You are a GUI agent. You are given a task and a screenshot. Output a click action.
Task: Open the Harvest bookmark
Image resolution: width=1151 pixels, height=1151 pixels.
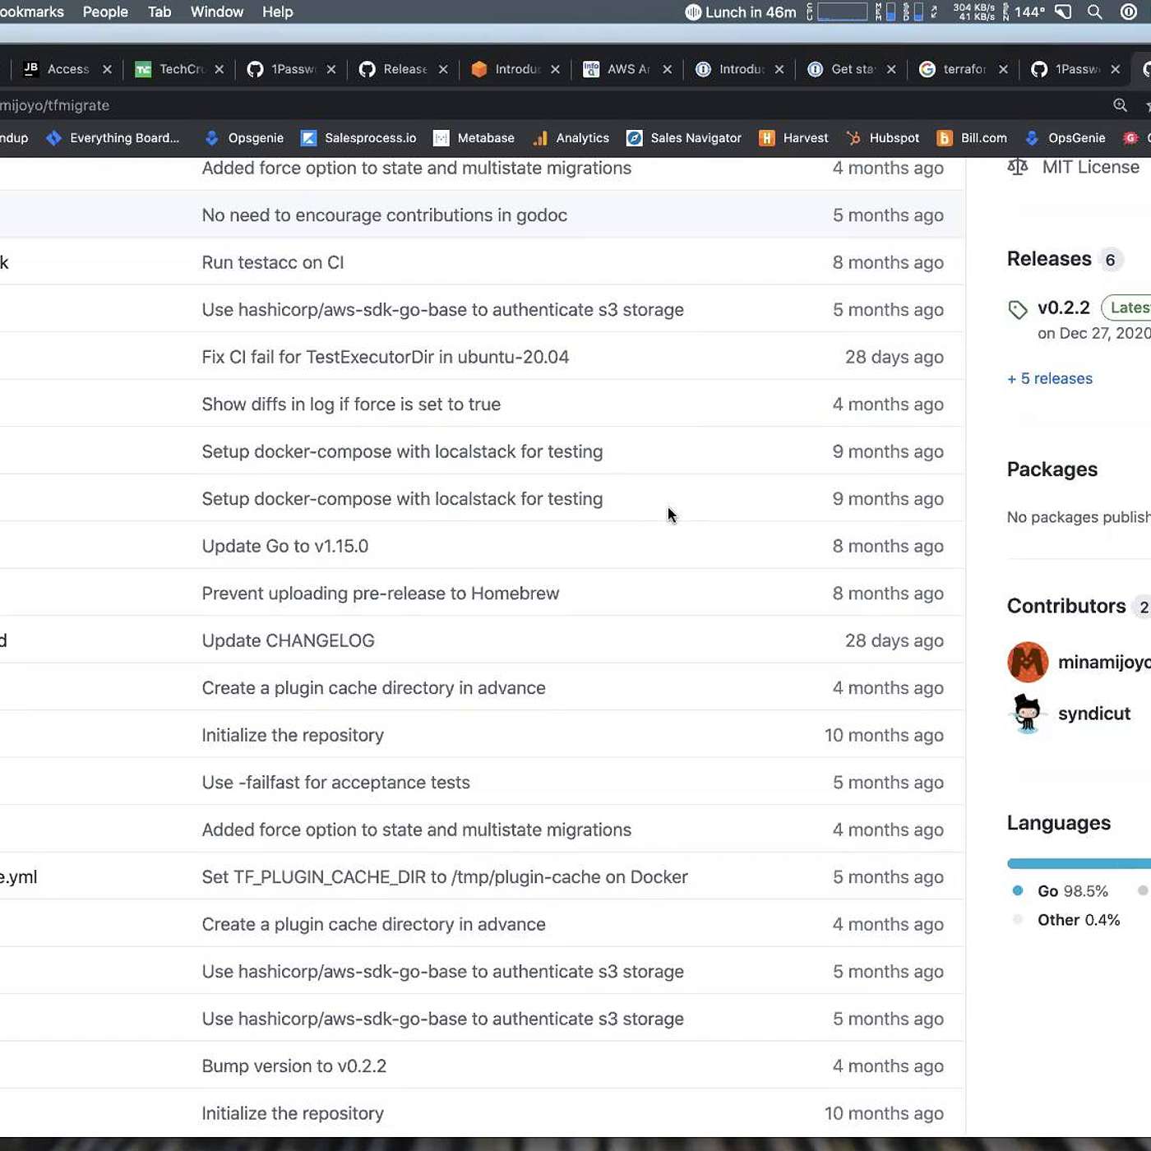[x=793, y=138]
